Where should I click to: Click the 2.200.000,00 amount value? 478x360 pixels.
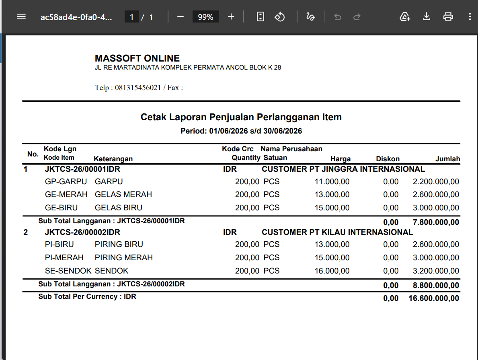436,181
